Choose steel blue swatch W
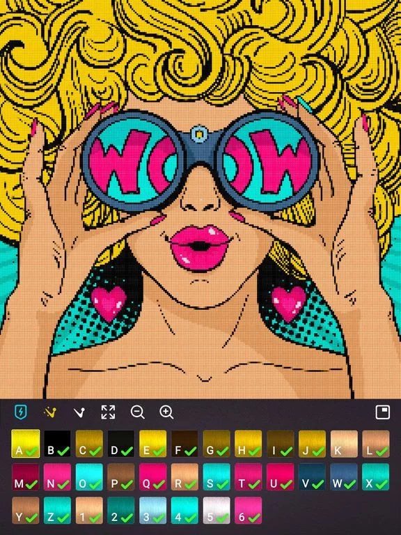This screenshot has width=401, height=535. tap(344, 477)
